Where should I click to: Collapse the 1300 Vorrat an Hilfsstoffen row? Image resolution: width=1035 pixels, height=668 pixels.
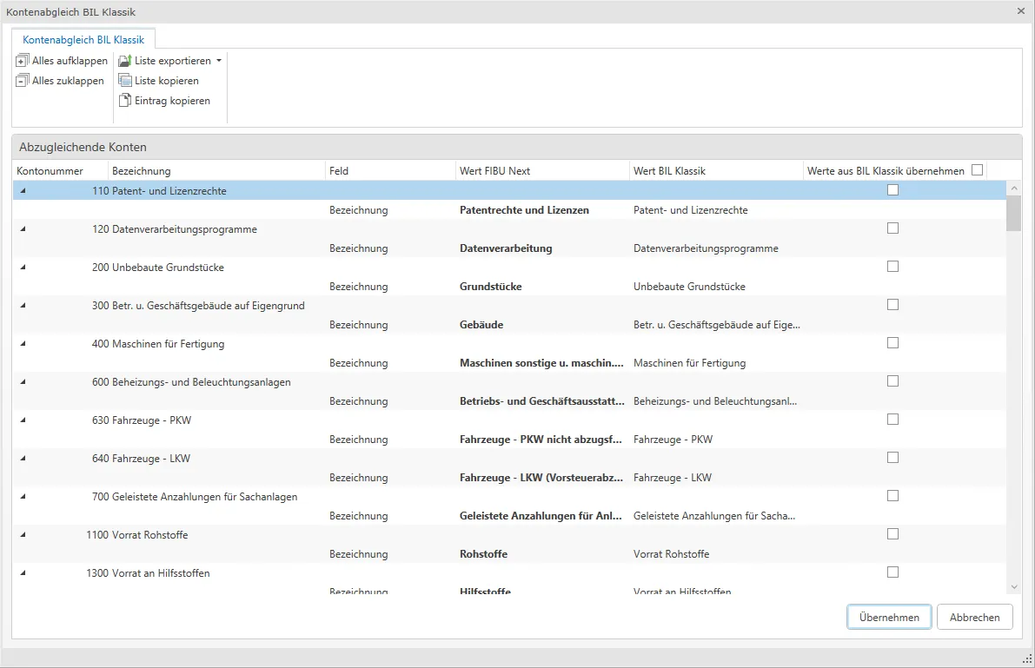tap(23, 573)
